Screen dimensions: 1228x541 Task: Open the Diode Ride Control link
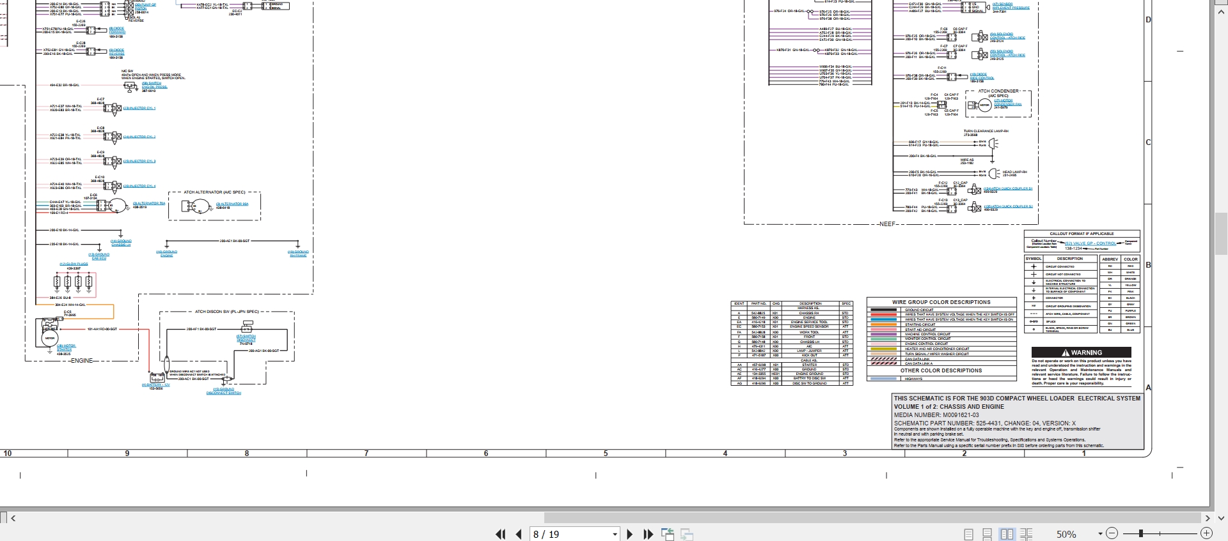(x=982, y=76)
